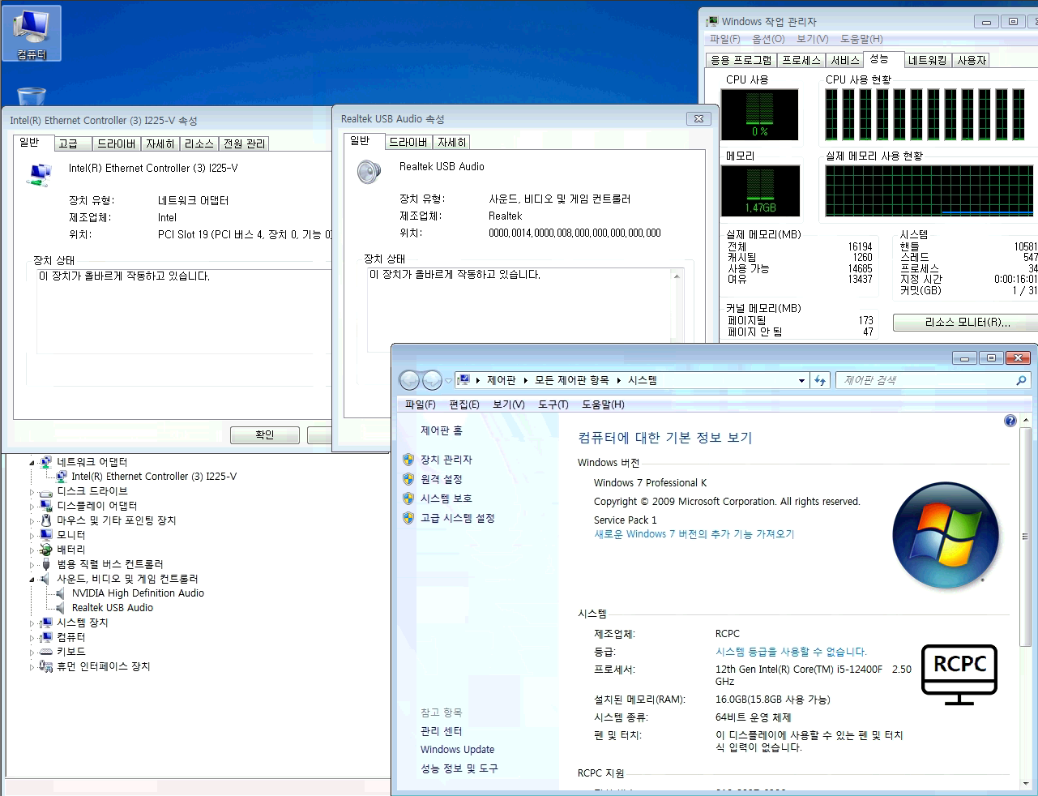The image size is (1038, 796).
Task: Select Intel(R) Ethernet Controller (3) I225-V tree item
Action: (154, 477)
